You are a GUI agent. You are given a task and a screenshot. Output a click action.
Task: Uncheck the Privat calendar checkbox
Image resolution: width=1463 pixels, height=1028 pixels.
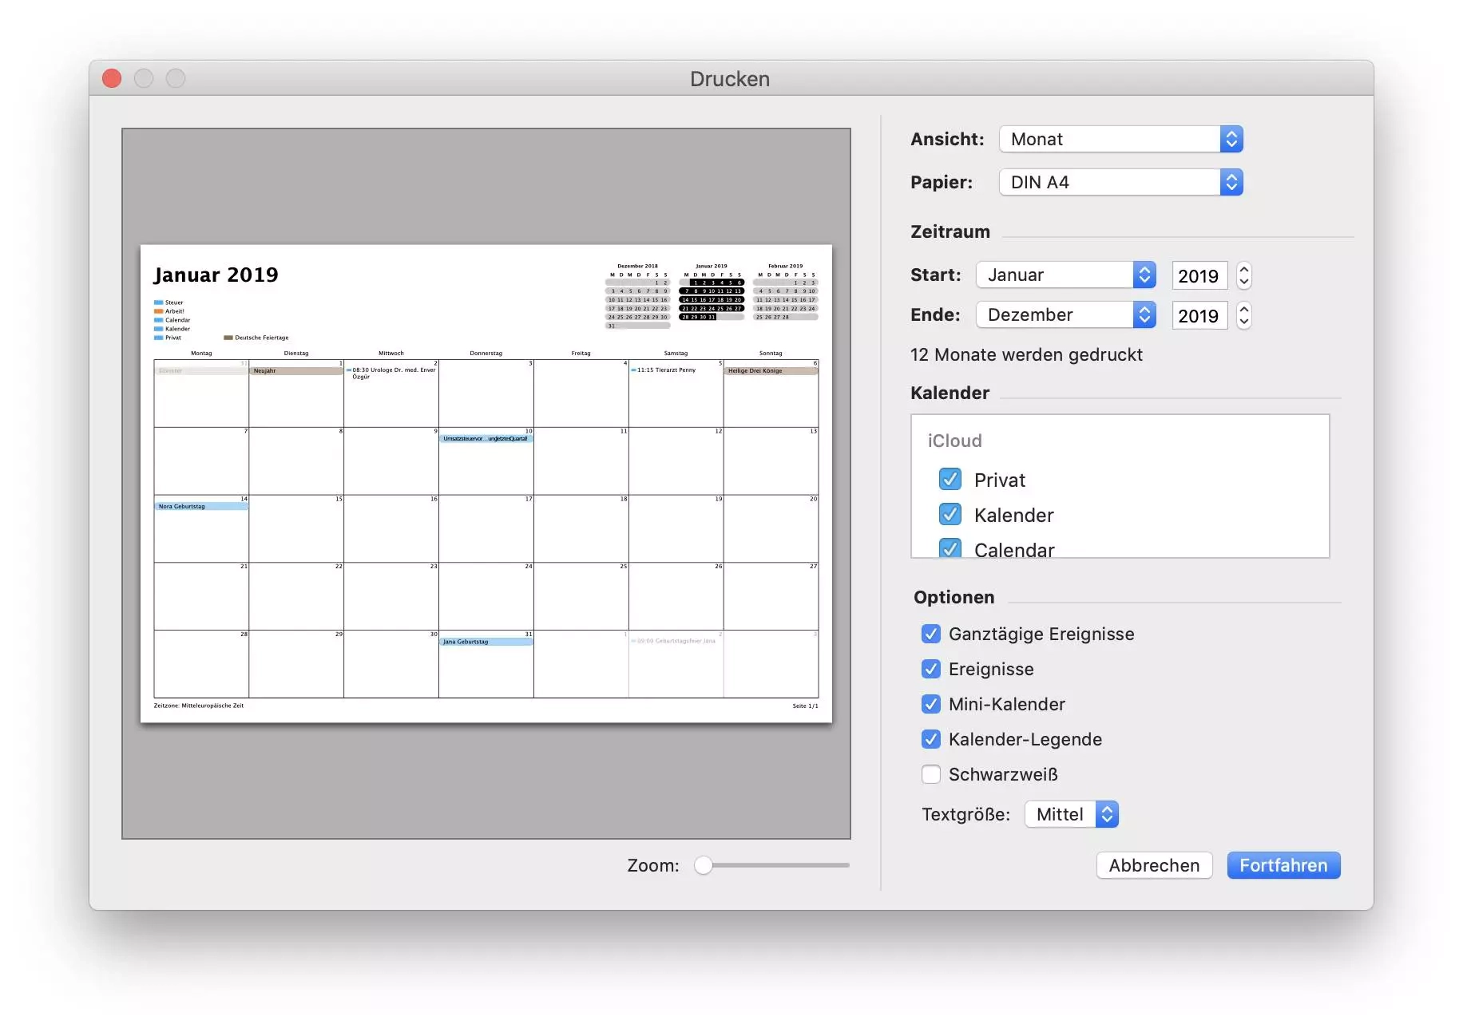(950, 479)
